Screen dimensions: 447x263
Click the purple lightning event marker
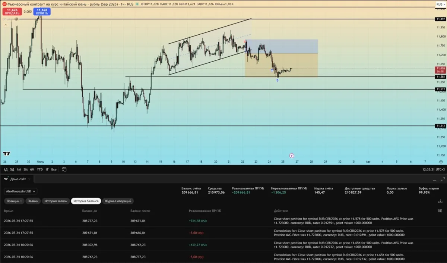[x=292, y=155]
